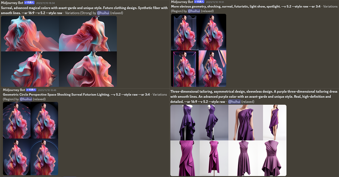Select the 'Geometric Circle Perspective Space' prompt text
This screenshot has height=177, width=339.
pyautogui.click(x=76, y=94)
